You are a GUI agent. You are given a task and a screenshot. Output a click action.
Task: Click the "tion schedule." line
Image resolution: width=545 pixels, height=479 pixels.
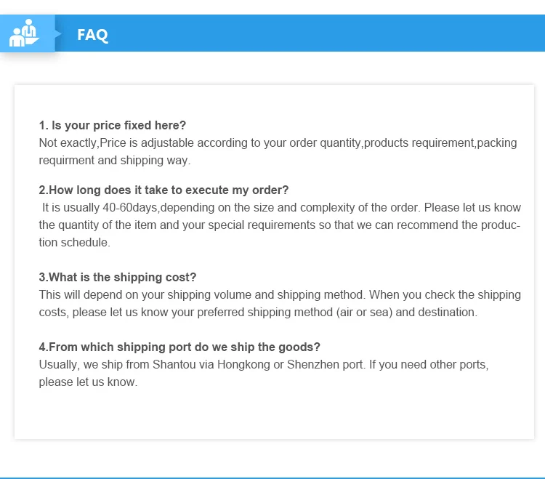pyautogui.click(x=74, y=243)
